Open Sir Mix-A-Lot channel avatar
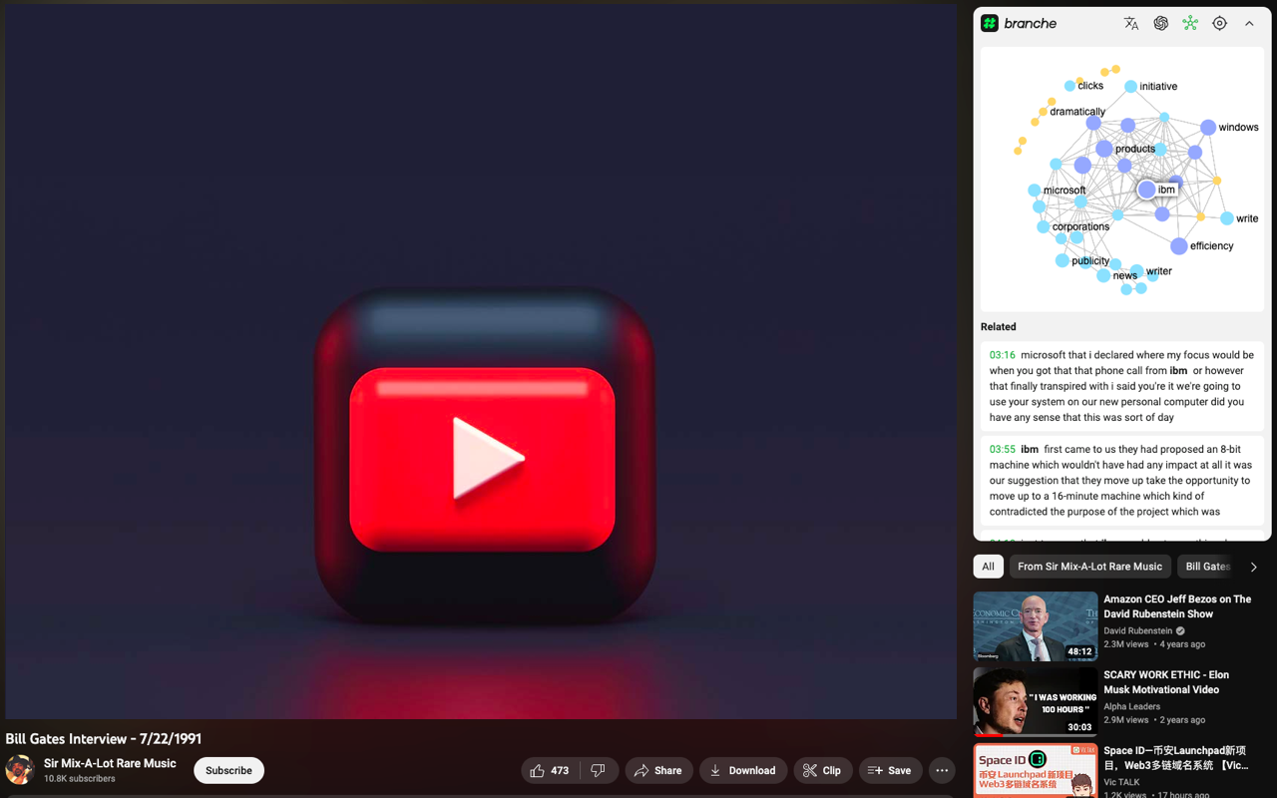The image size is (1277, 798). coord(20,770)
